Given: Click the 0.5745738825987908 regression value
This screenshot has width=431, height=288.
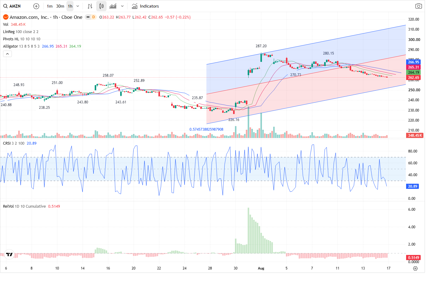Looking at the screenshot, I should pyautogui.click(x=206, y=129).
